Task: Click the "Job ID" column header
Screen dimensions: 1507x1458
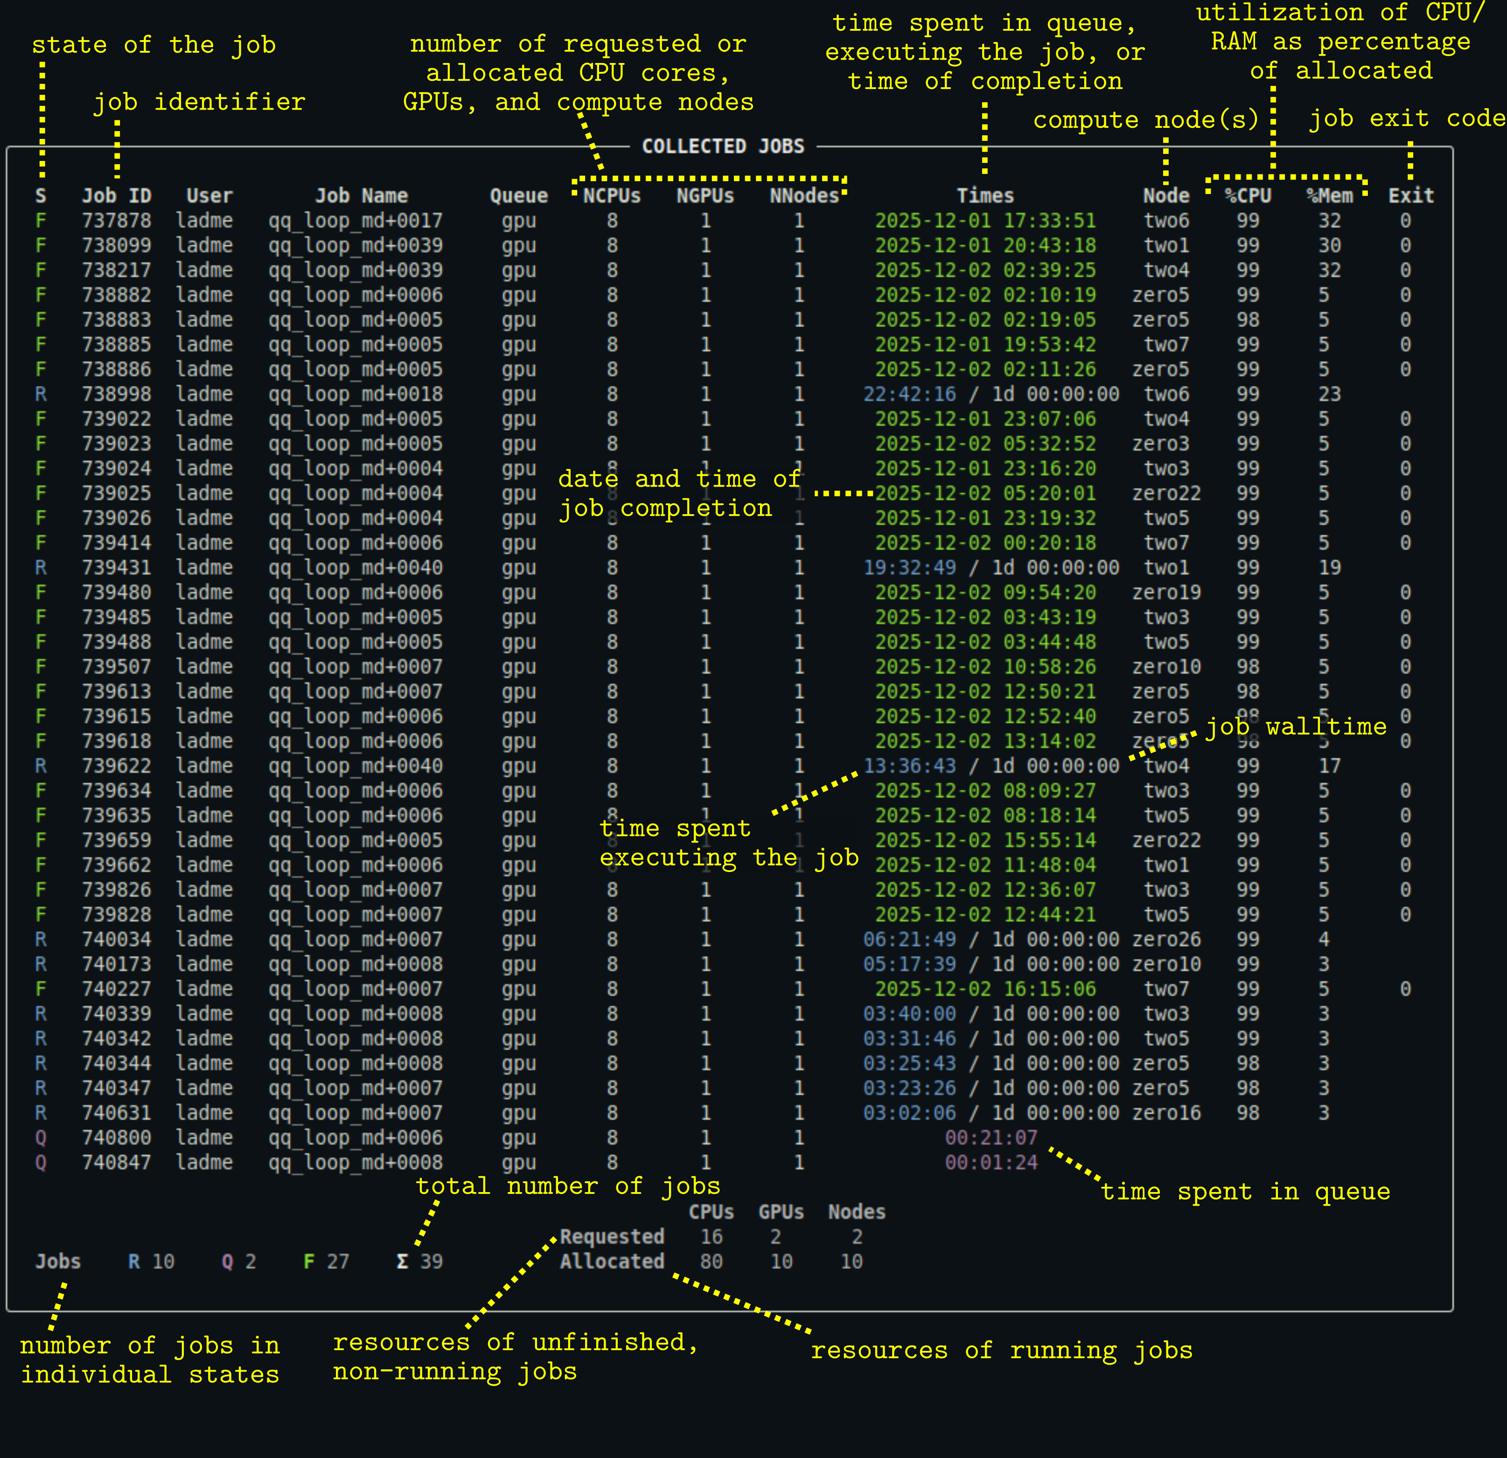Action: coord(117,195)
